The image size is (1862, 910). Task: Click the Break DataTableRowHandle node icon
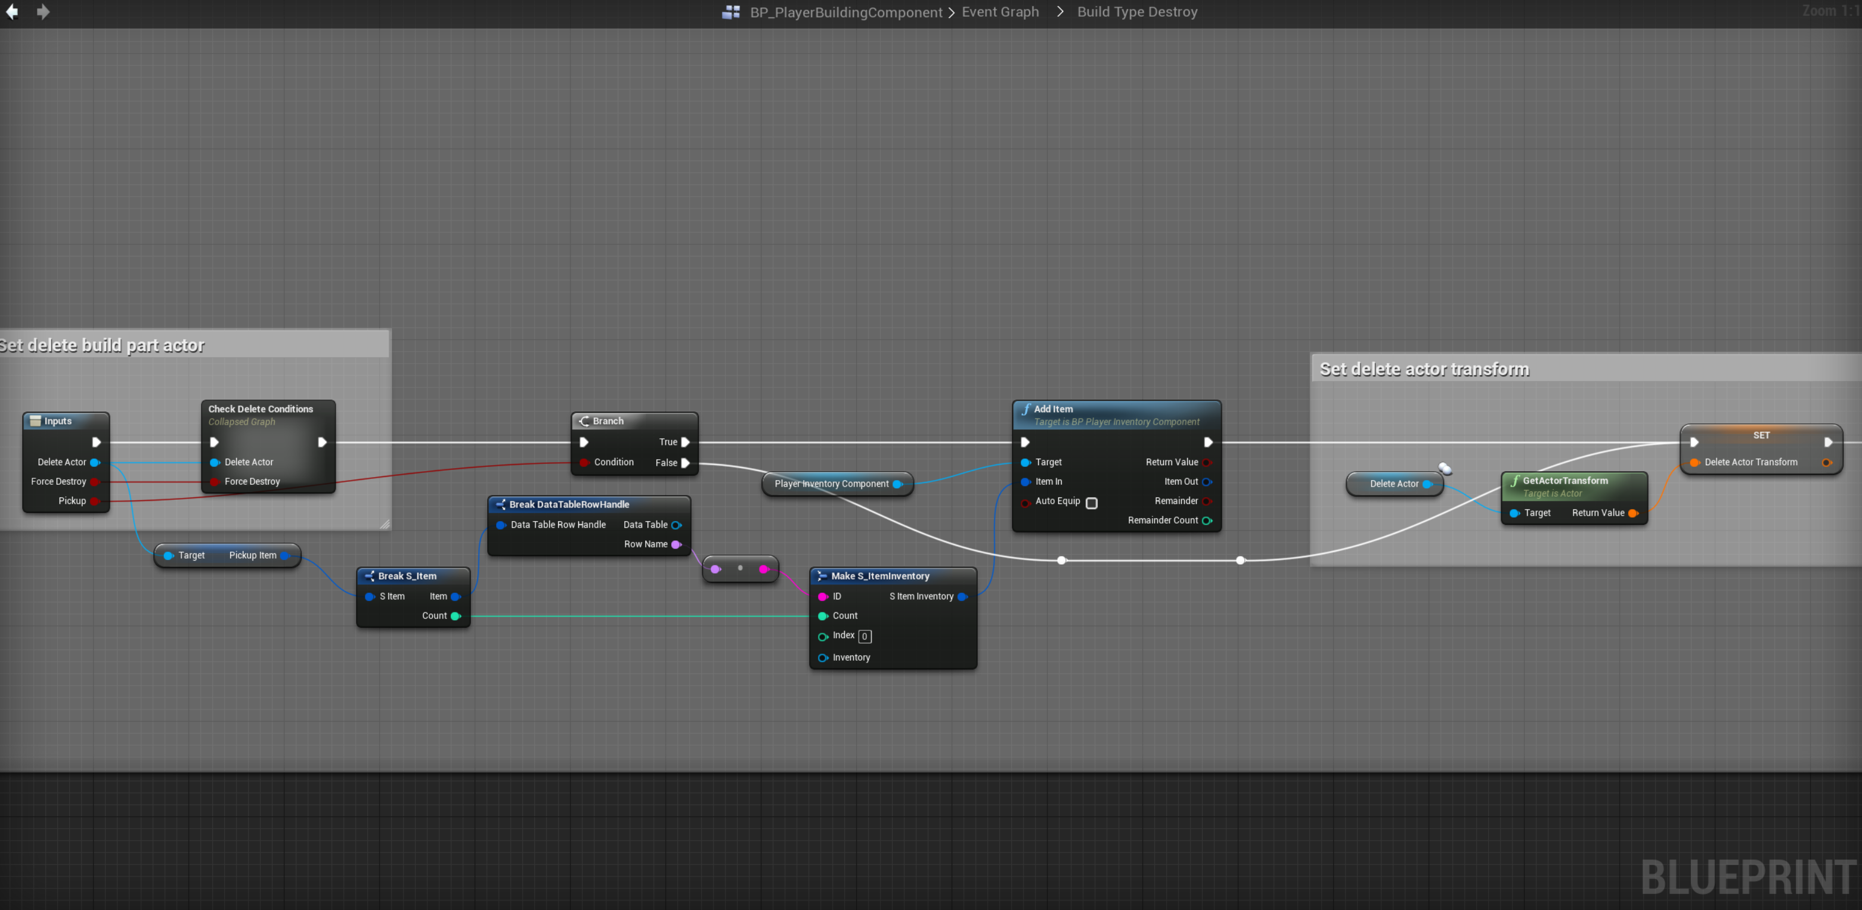tap(500, 504)
